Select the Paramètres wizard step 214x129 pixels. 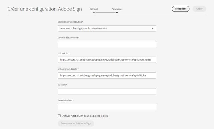(117, 9)
